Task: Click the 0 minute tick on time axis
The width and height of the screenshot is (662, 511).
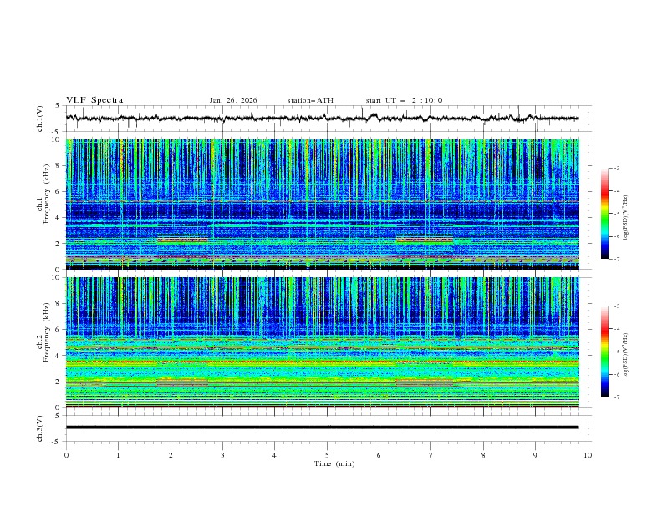Action: tap(66, 454)
